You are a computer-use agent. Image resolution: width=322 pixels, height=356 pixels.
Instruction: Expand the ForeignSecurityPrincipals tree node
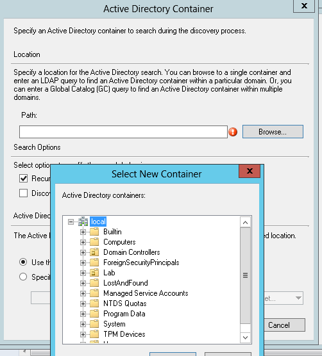tap(83, 263)
